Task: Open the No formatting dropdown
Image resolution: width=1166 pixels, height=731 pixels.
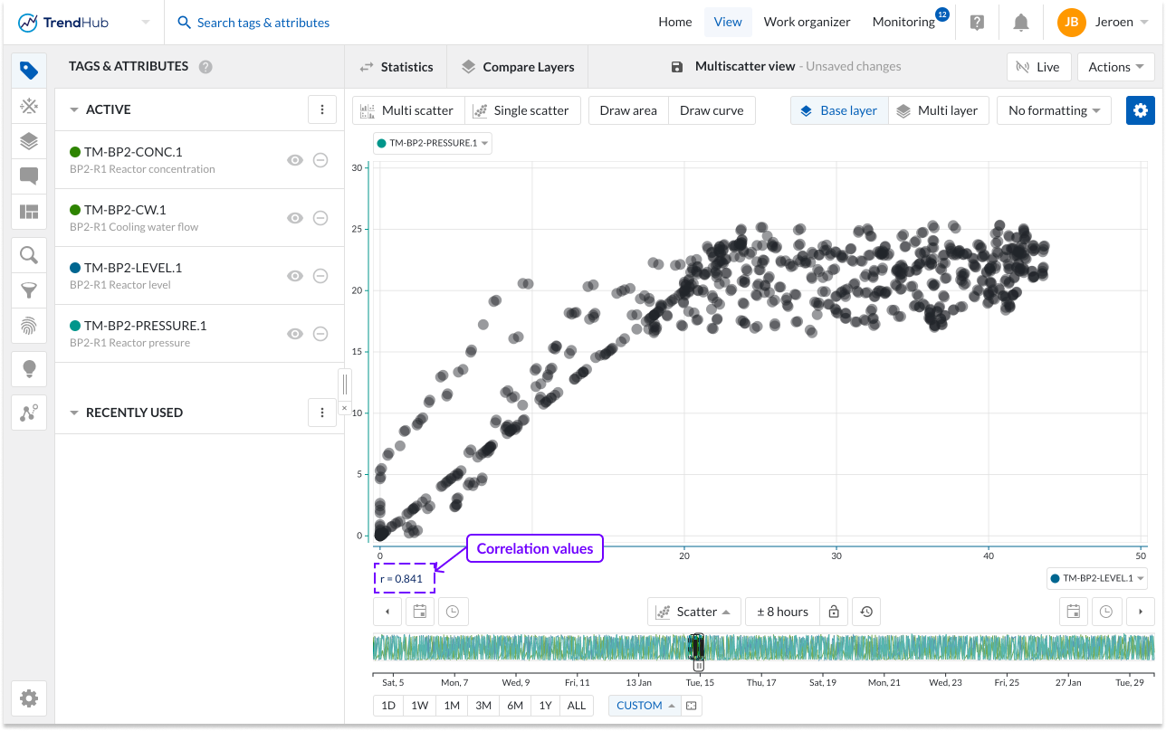Action: (1054, 110)
